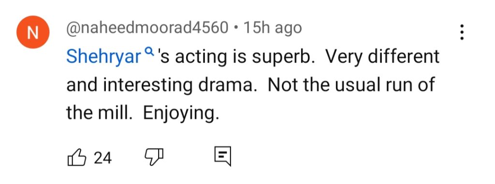Open the comment via 15h ago timestamp

273,28
